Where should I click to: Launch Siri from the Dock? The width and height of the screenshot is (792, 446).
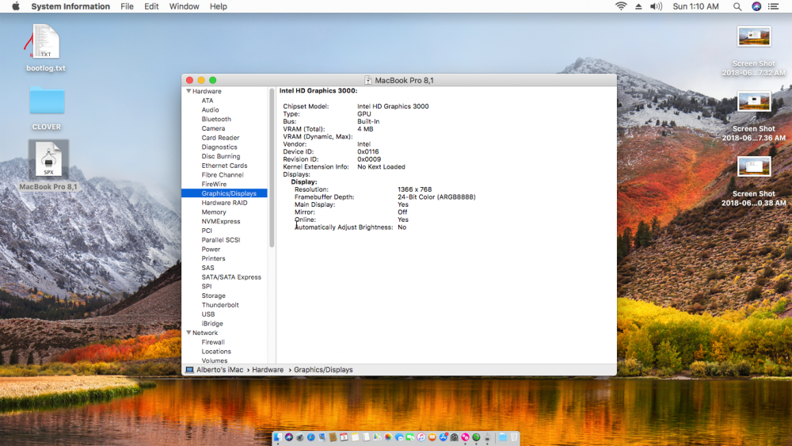289,437
